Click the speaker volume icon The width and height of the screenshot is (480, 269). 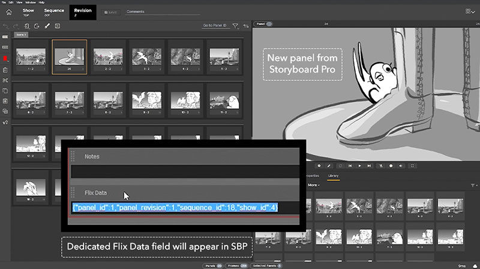click(401, 166)
